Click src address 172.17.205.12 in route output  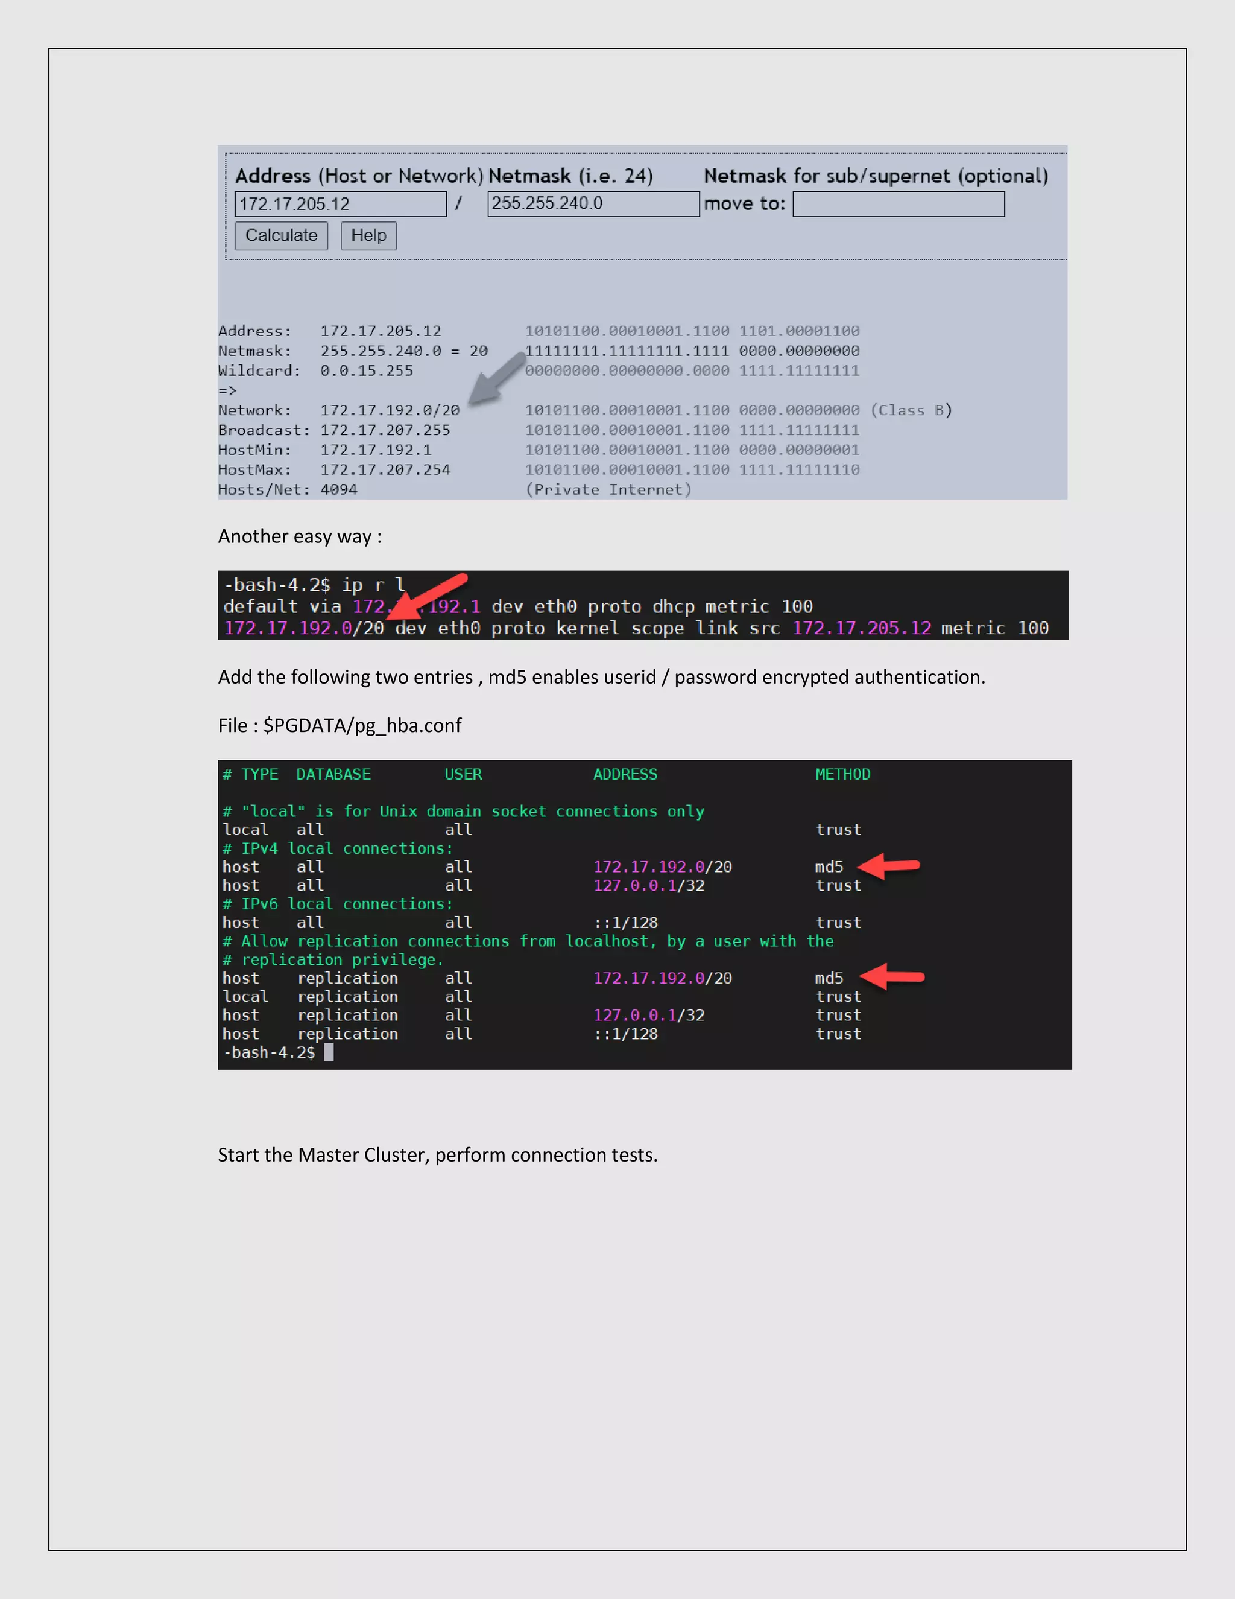pyautogui.click(x=862, y=628)
